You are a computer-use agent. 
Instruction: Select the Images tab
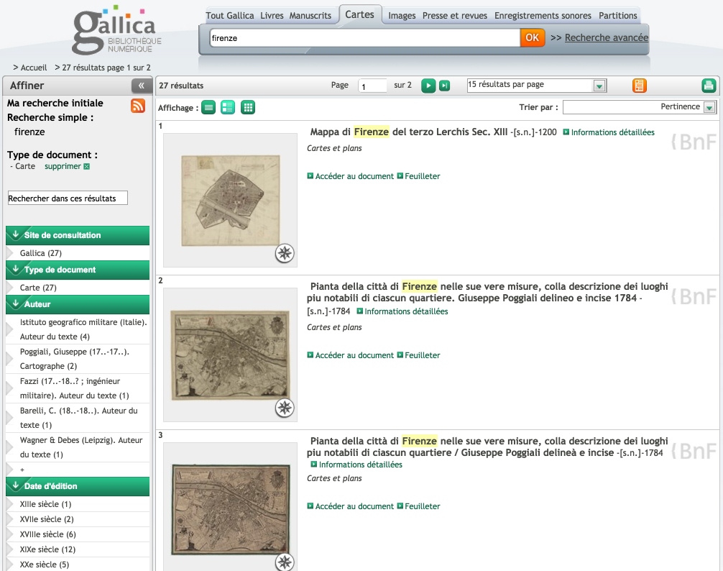click(402, 16)
